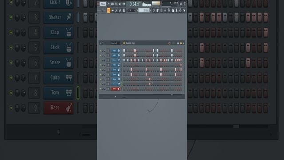This screenshot has height=160, width=284.
Task: Click the swing knob in the small Channel rack header
Action: pos(170,43)
